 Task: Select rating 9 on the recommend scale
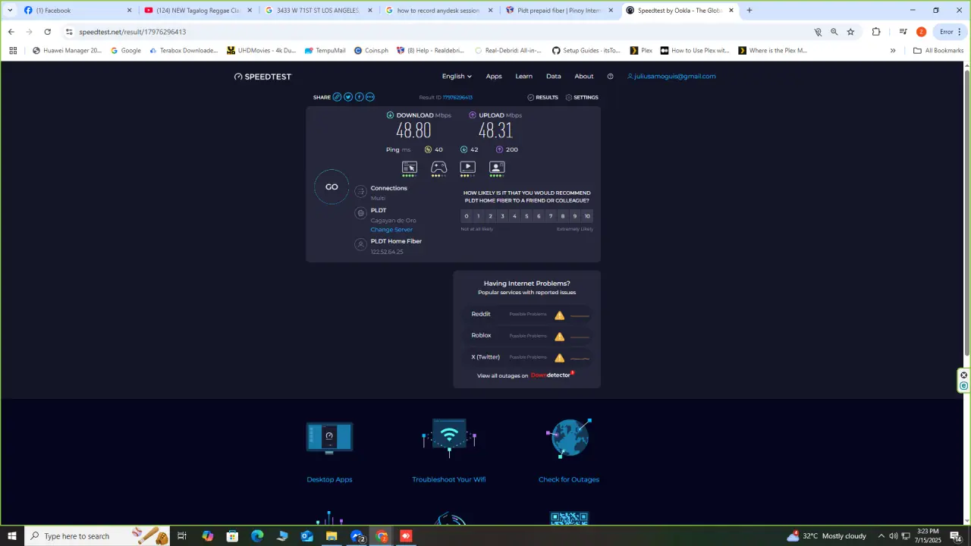point(575,216)
